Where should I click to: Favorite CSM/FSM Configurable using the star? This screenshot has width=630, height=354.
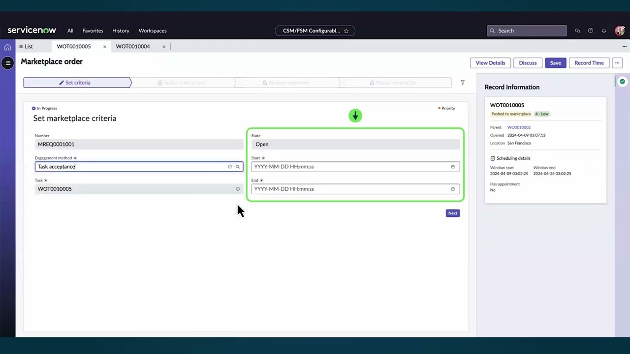pyautogui.click(x=346, y=30)
